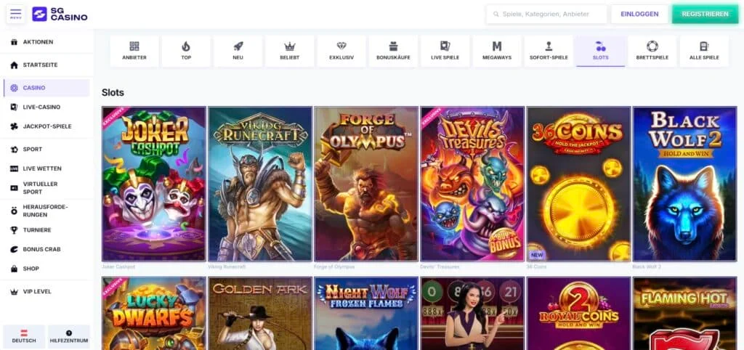Click the SG Casino logo

click(60, 15)
